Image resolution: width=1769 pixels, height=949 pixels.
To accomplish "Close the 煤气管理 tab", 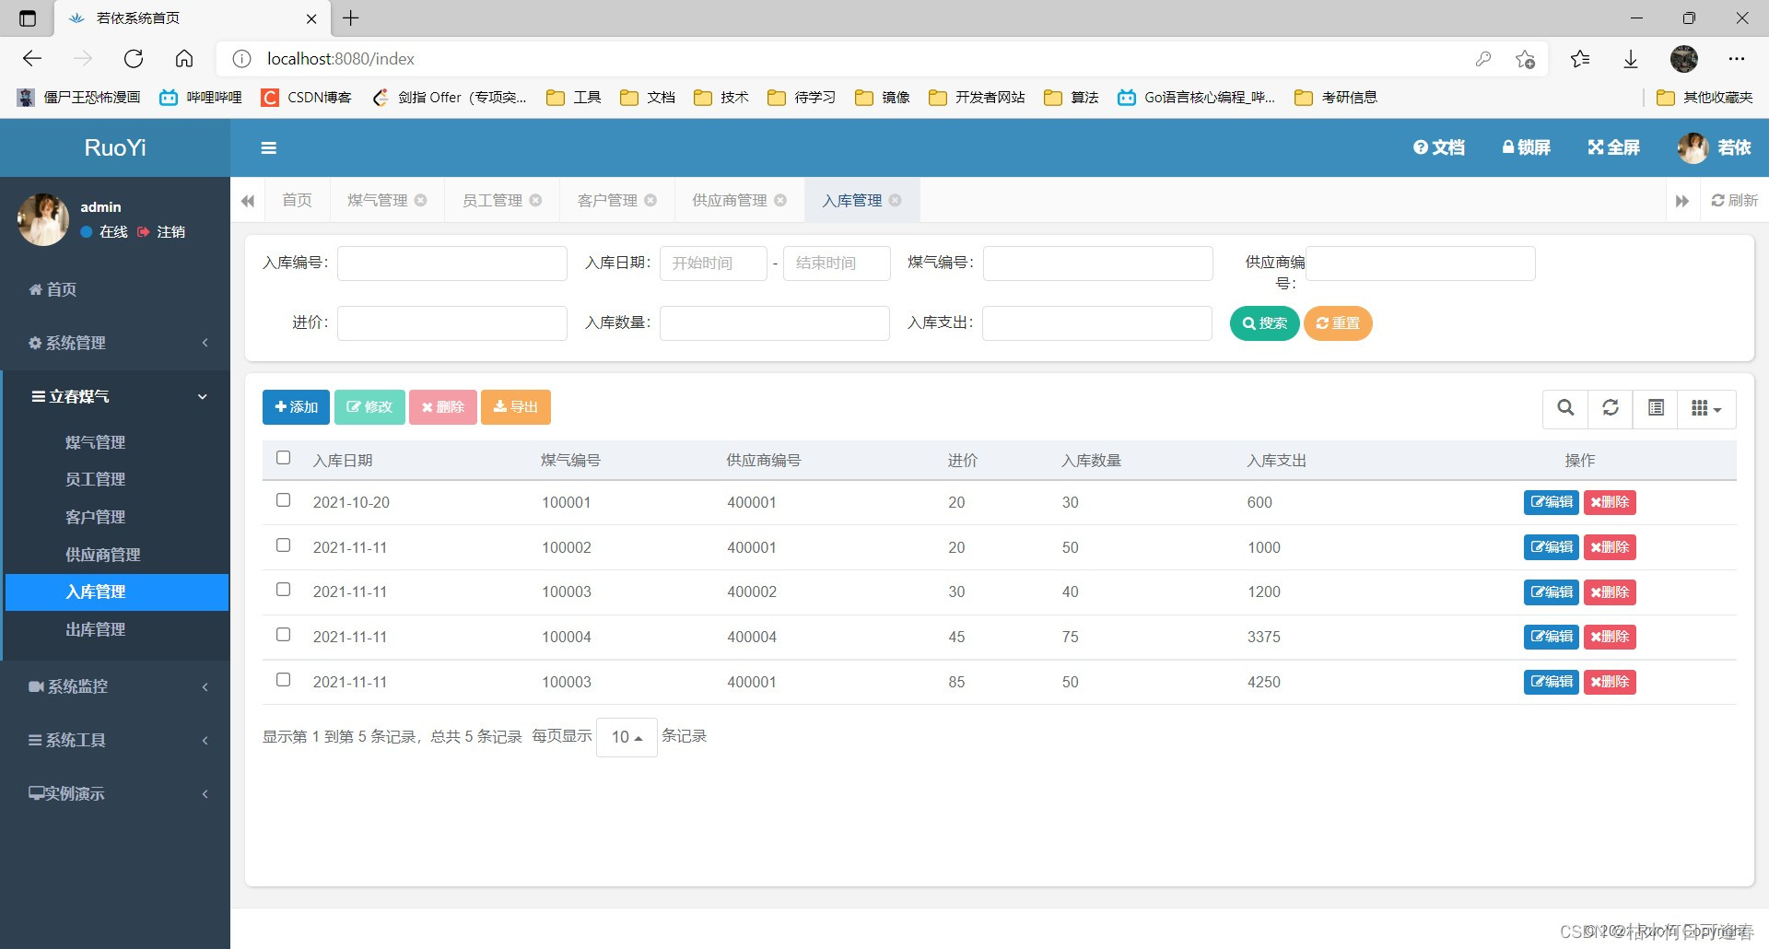I will point(421,200).
